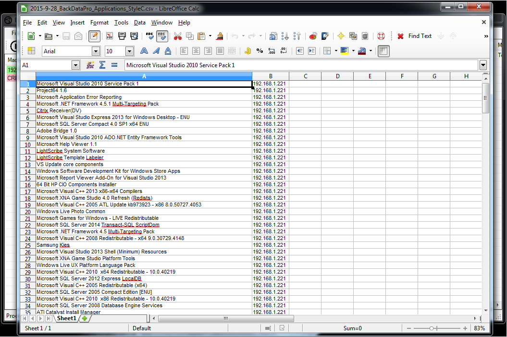Open the Gallery
Screen dimensions: 507x337
tap(353, 36)
